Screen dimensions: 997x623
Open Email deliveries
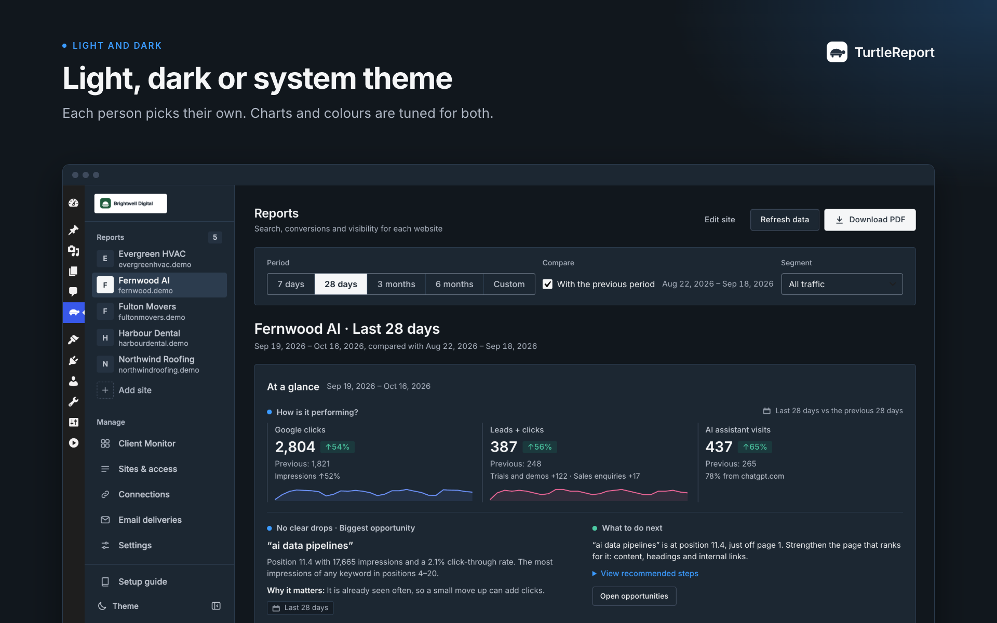coord(159,520)
